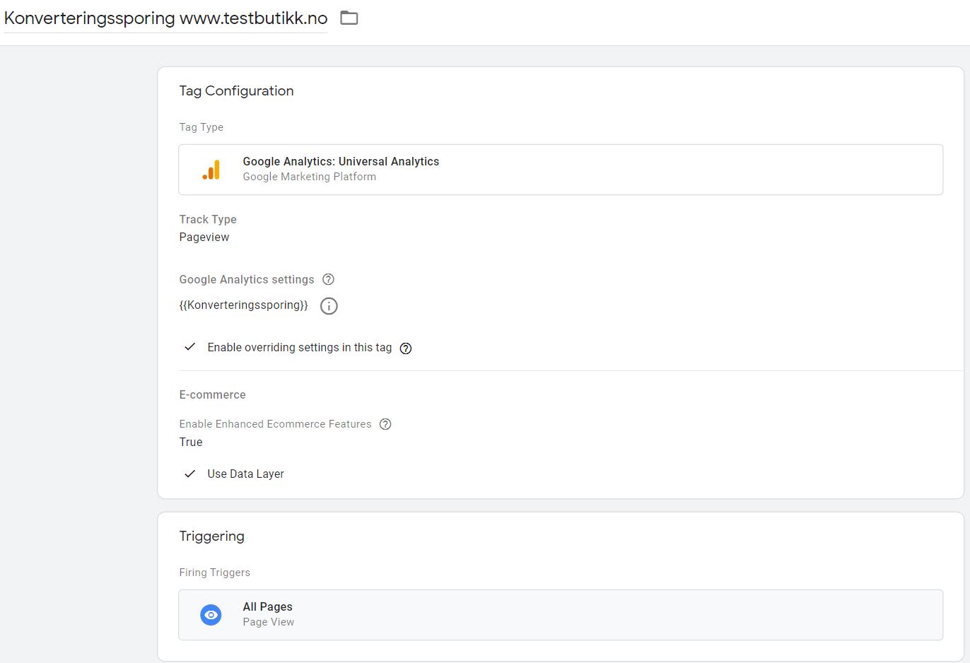
Task: Open the All Pages firing trigger
Action: click(561, 615)
